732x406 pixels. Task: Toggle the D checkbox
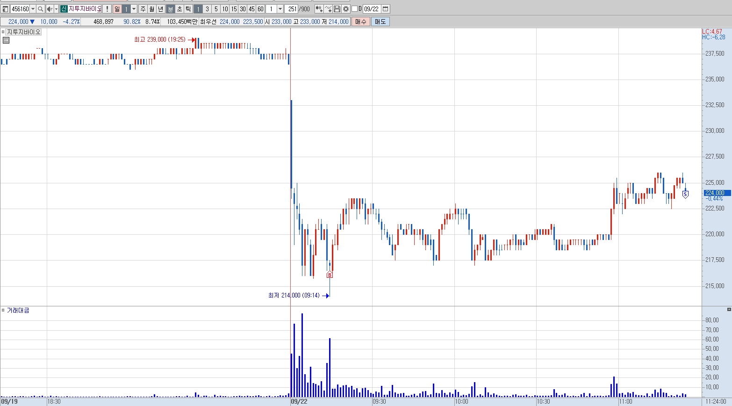354,9
